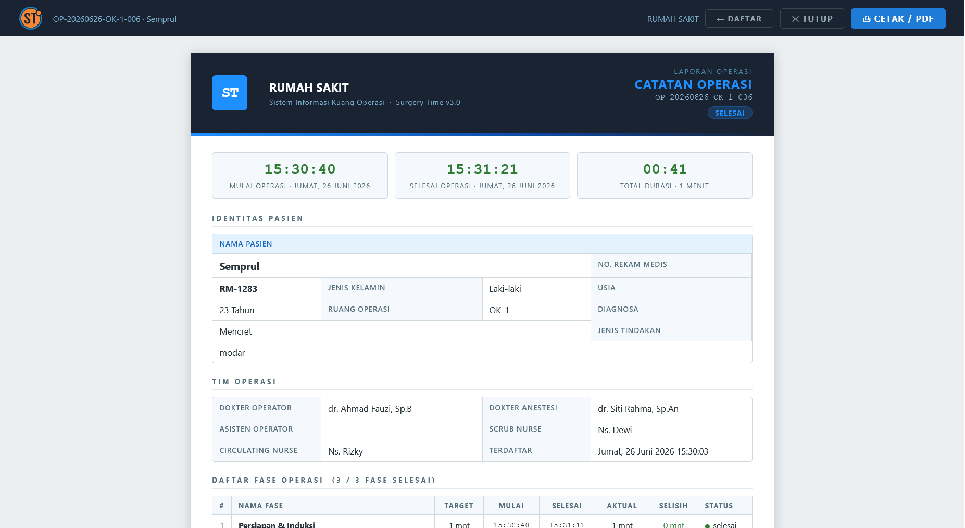
Task: Click the blue ST report badge
Action: 230,93
